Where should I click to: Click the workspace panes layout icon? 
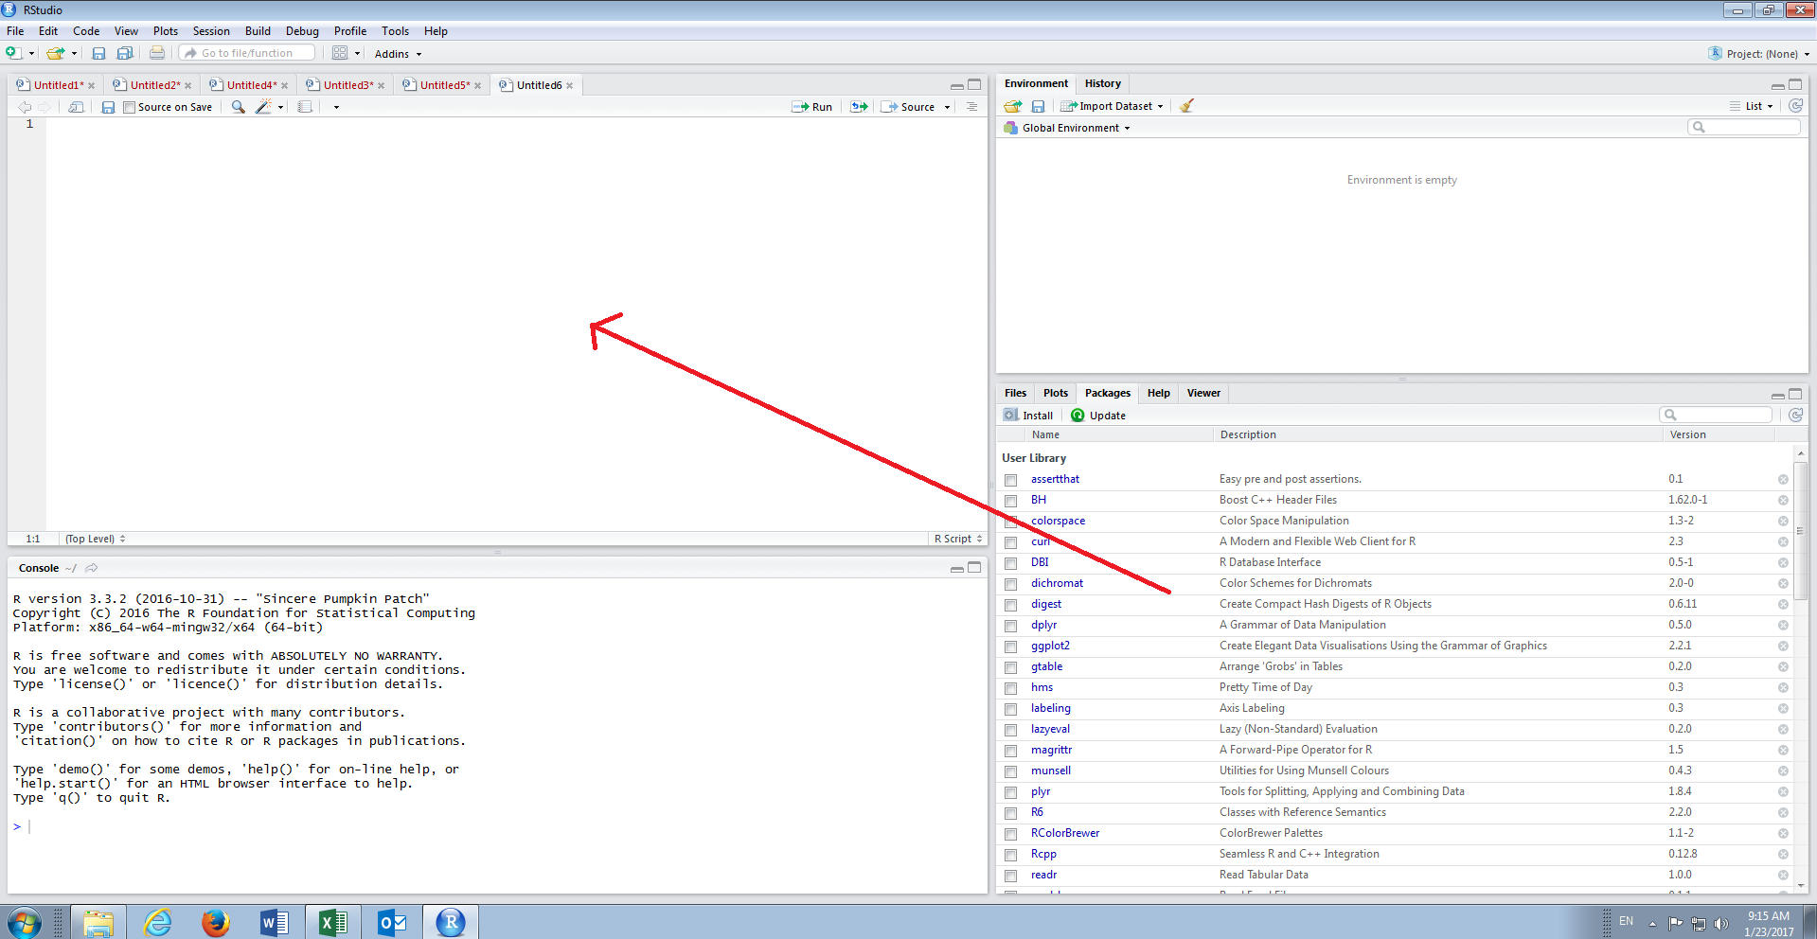[340, 53]
